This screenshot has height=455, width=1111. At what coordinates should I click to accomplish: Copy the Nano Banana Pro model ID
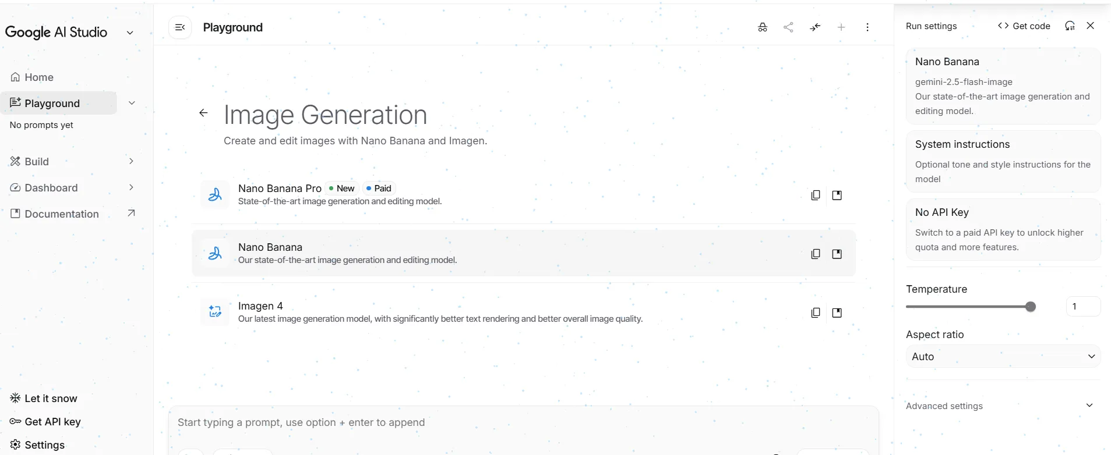[815, 195]
